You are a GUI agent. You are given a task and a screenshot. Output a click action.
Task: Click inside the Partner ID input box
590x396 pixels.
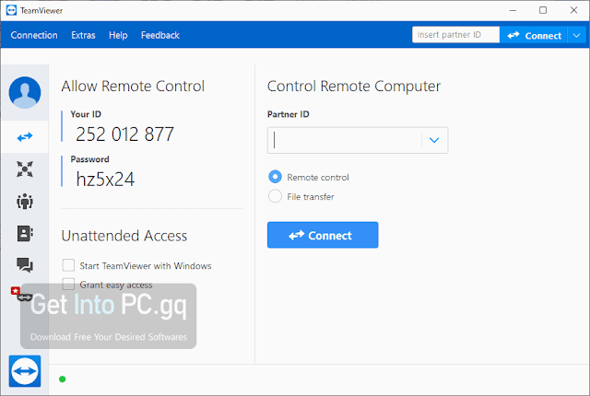[345, 140]
